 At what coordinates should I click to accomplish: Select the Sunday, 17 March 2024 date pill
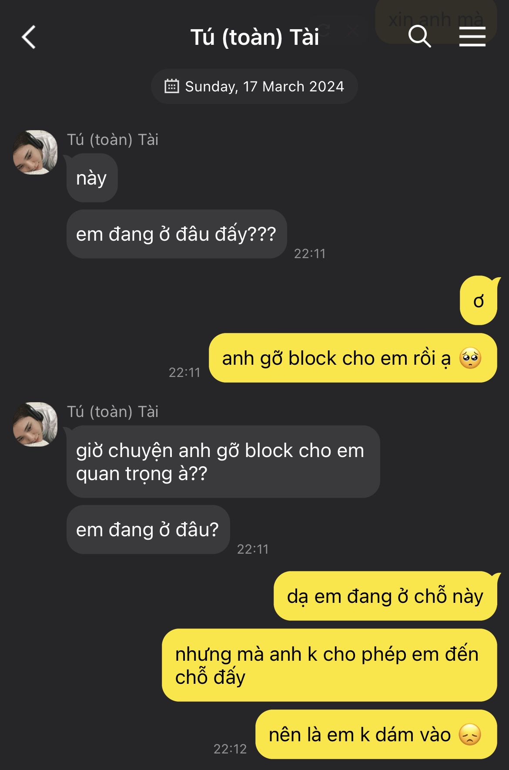pos(254,86)
